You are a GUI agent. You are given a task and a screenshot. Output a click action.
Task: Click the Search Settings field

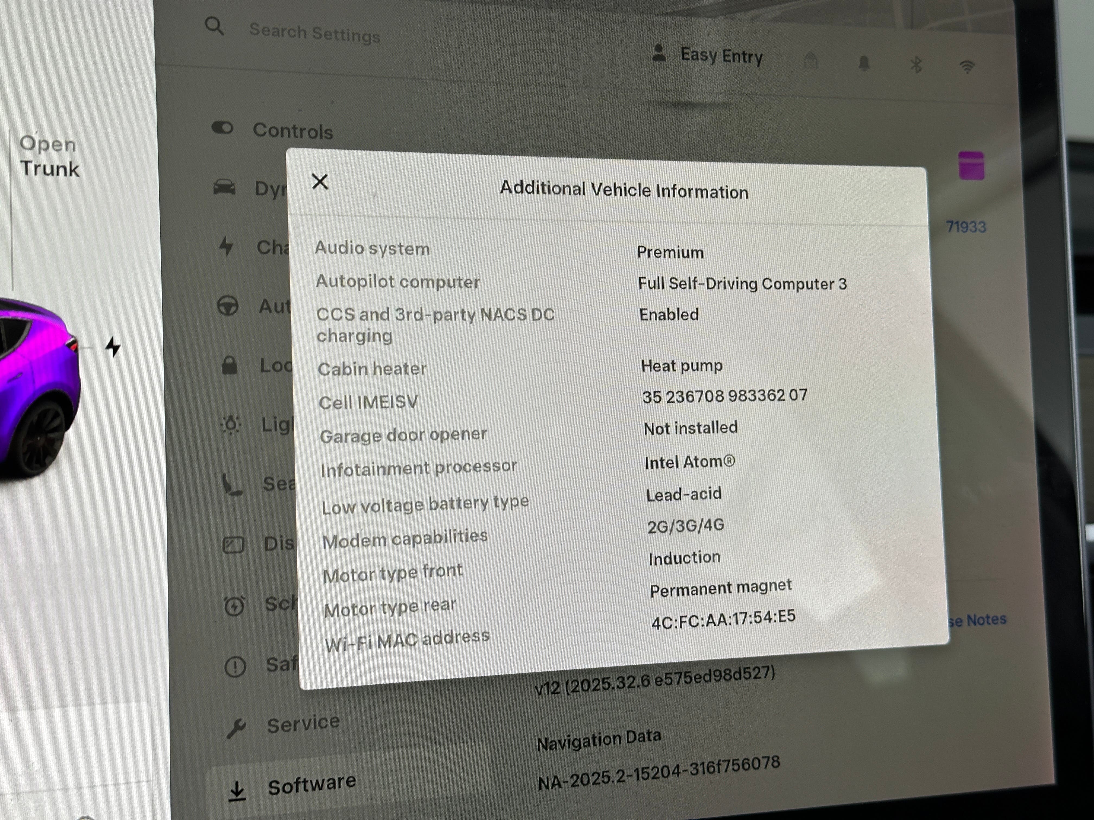(x=314, y=34)
